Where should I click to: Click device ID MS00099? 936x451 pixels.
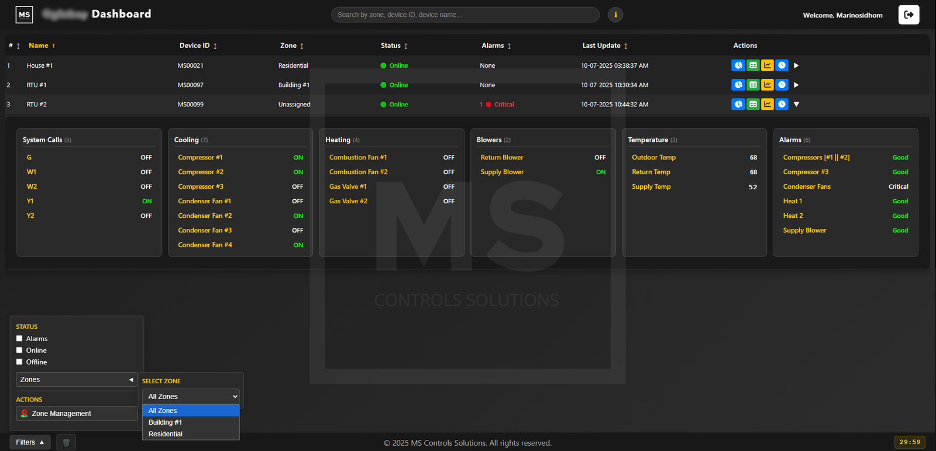tap(191, 105)
